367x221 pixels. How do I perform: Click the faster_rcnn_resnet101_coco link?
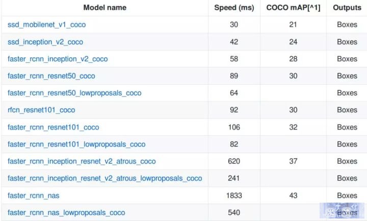53,127
